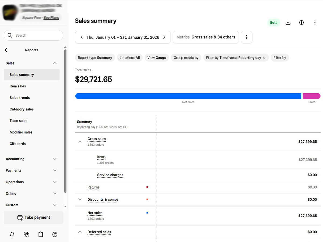Go to previous date range
The height and width of the screenshot is (242, 323).
pyautogui.click(x=82, y=37)
